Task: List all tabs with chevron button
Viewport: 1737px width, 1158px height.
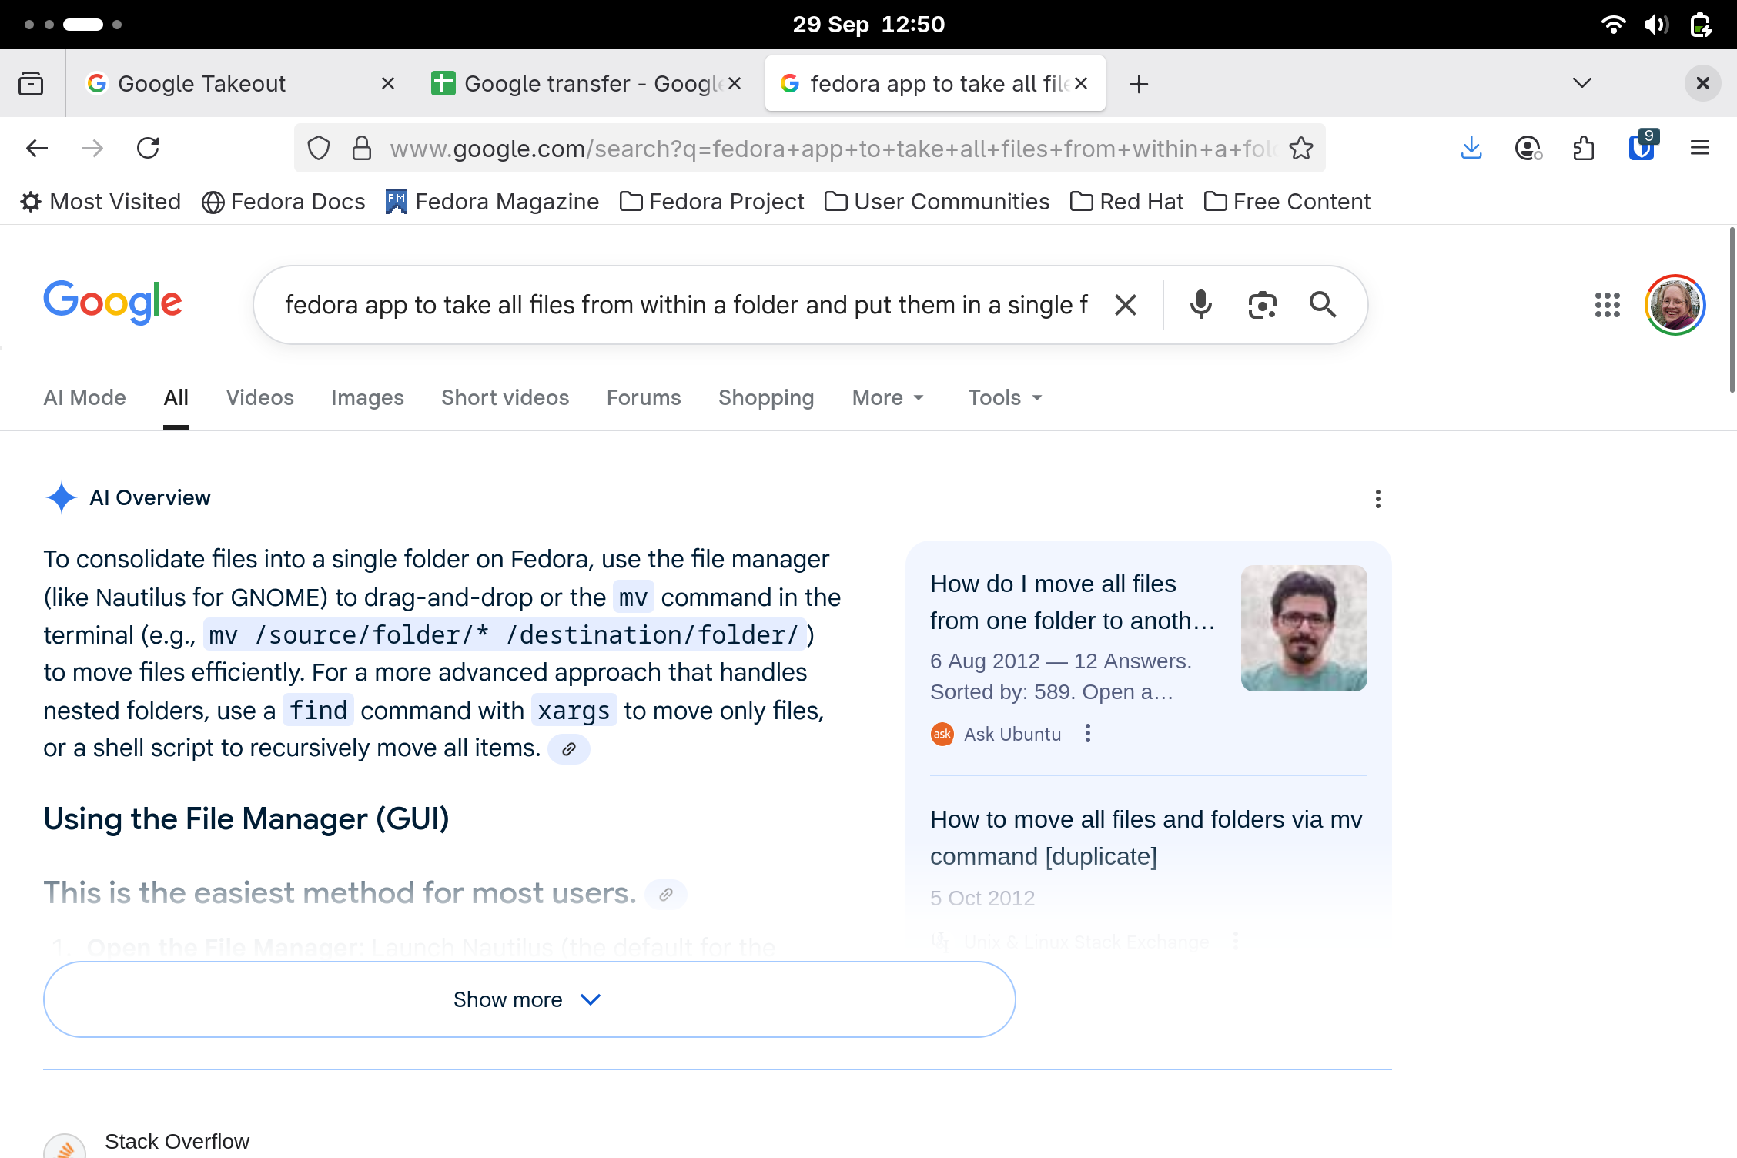Action: [1581, 83]
